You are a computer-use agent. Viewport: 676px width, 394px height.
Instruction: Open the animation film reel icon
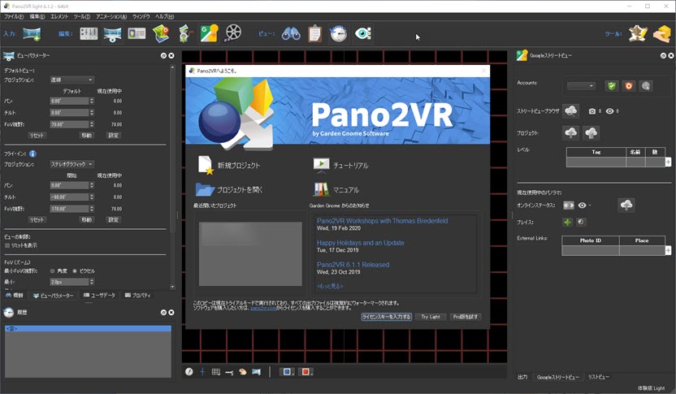[233, 33]
